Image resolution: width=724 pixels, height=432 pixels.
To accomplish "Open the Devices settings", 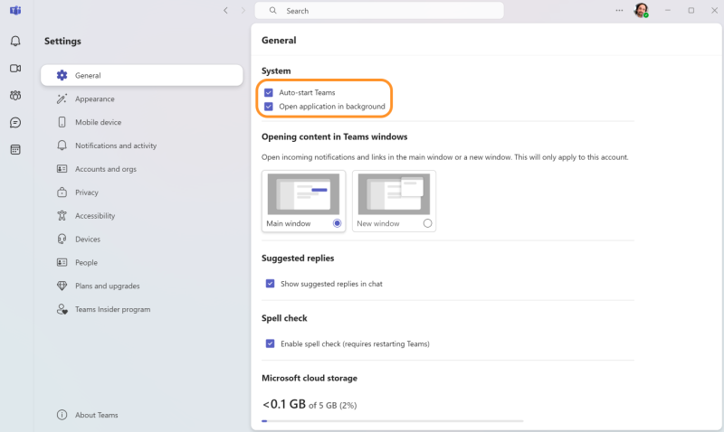I will [142, 239].
